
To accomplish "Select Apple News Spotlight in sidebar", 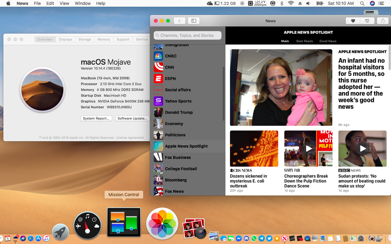I will point(188,146).
